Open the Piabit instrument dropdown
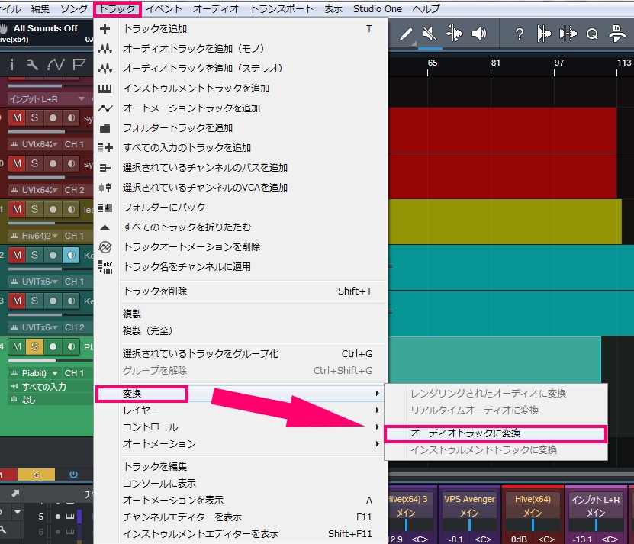 tap(34, 373)
